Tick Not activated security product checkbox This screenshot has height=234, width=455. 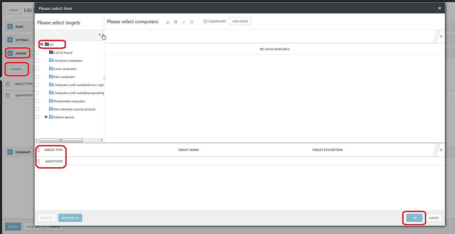[37, 109]
